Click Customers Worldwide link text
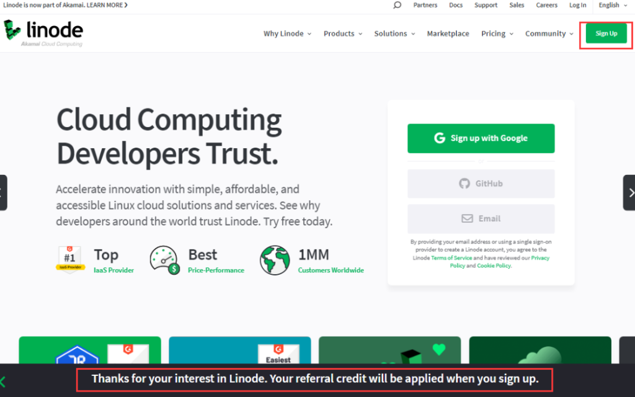The width and height of the screenshot is (635, 397). pyautogui.click(x=331, y=270)
